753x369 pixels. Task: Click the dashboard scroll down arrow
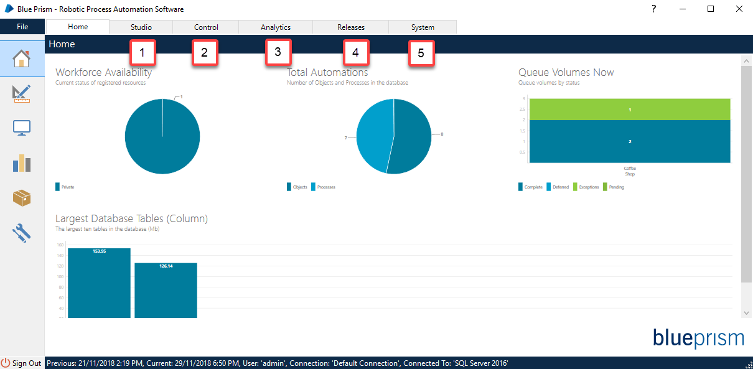745,312
